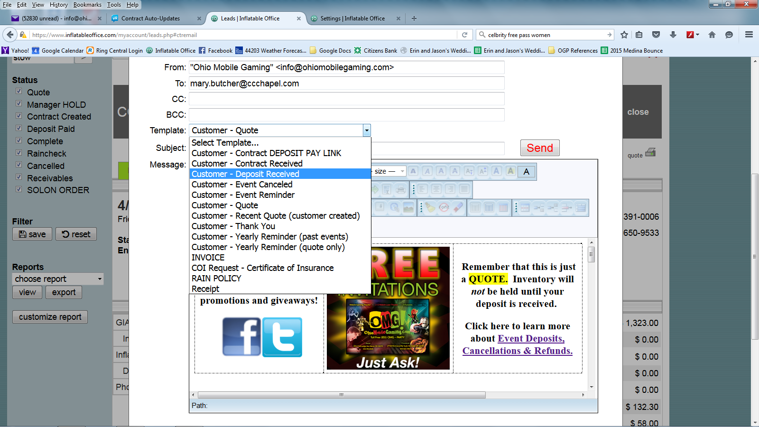This screenshot has height=427, width=759.
Task: Select Customer - Thank You template option
Action: point(233,226)
